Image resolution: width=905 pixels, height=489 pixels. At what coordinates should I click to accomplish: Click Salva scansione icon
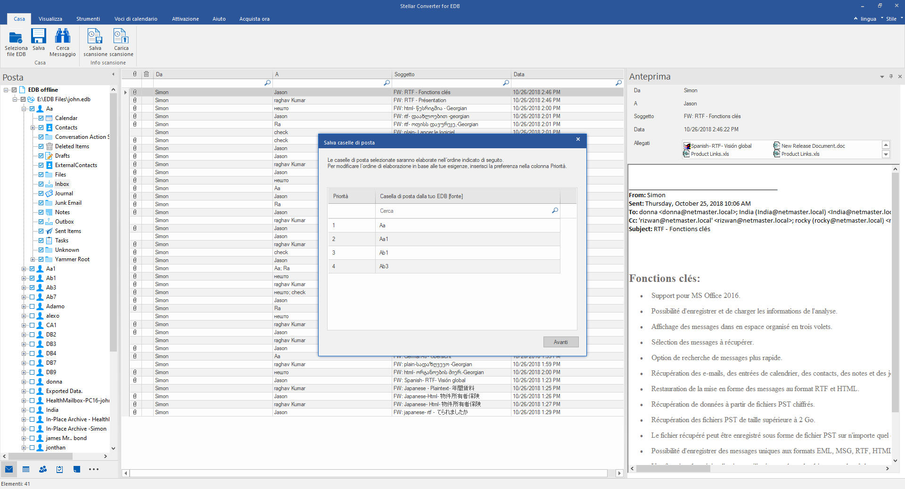95,37
